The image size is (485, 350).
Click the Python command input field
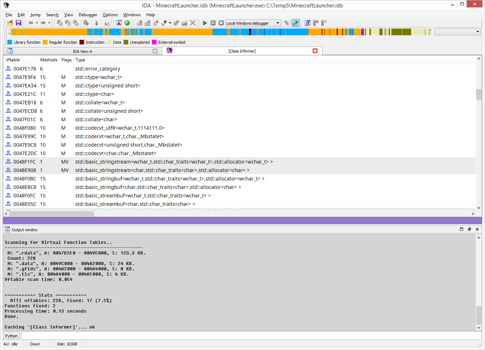click(x=251, y=336)
